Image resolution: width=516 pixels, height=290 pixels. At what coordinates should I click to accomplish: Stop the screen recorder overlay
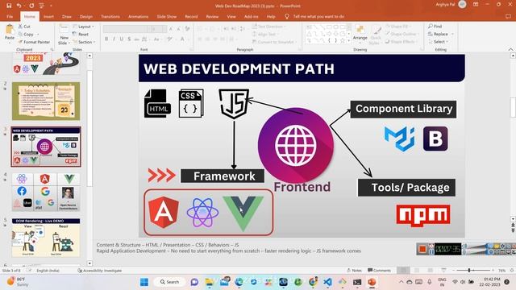tap(422, 249)
